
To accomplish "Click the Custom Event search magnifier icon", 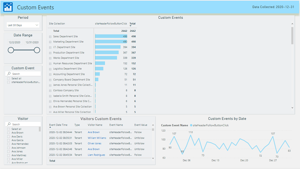I will [9, 74].
